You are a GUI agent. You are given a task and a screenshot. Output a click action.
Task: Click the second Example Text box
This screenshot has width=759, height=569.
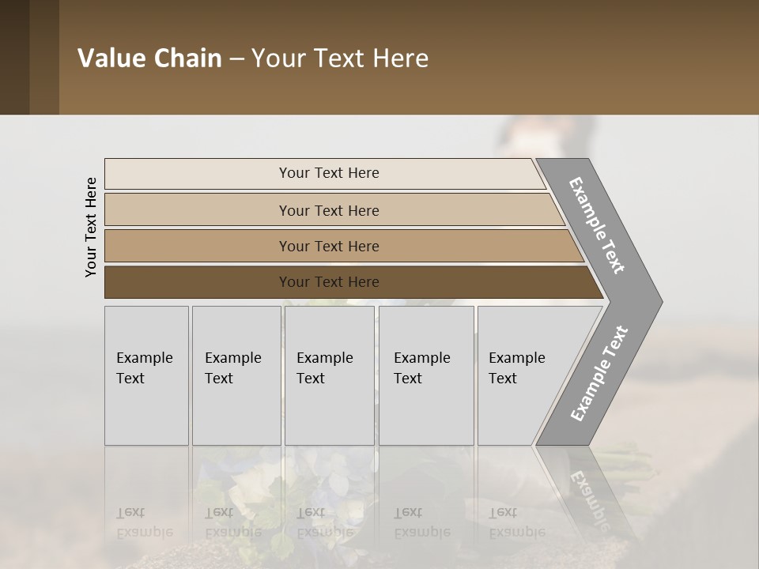click(236, 375)
